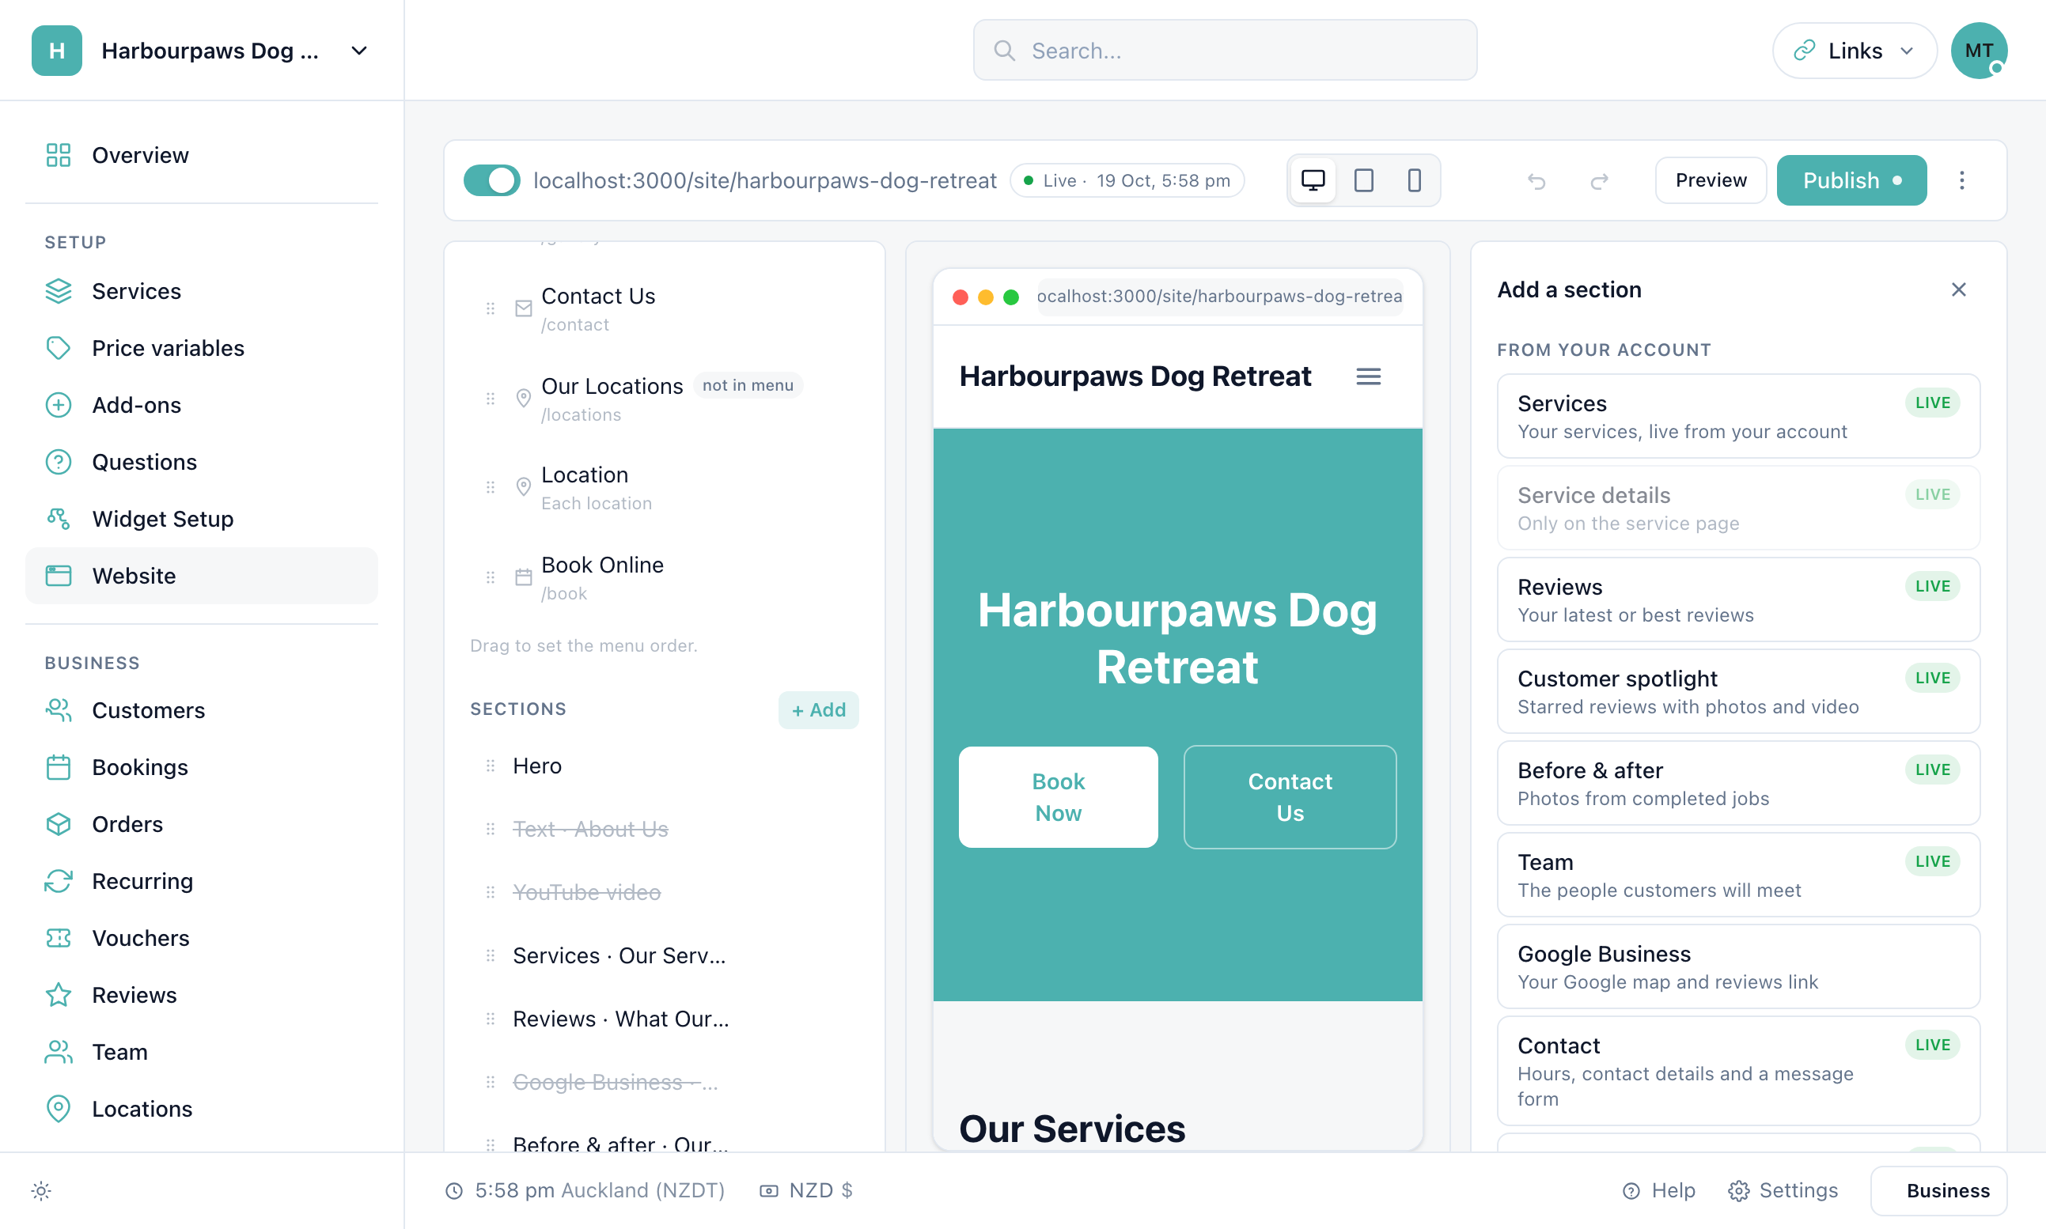This screenshot has width=2046, height=1229.
Task: Open the Links dropdown
Action: (x=1854, y=51)
